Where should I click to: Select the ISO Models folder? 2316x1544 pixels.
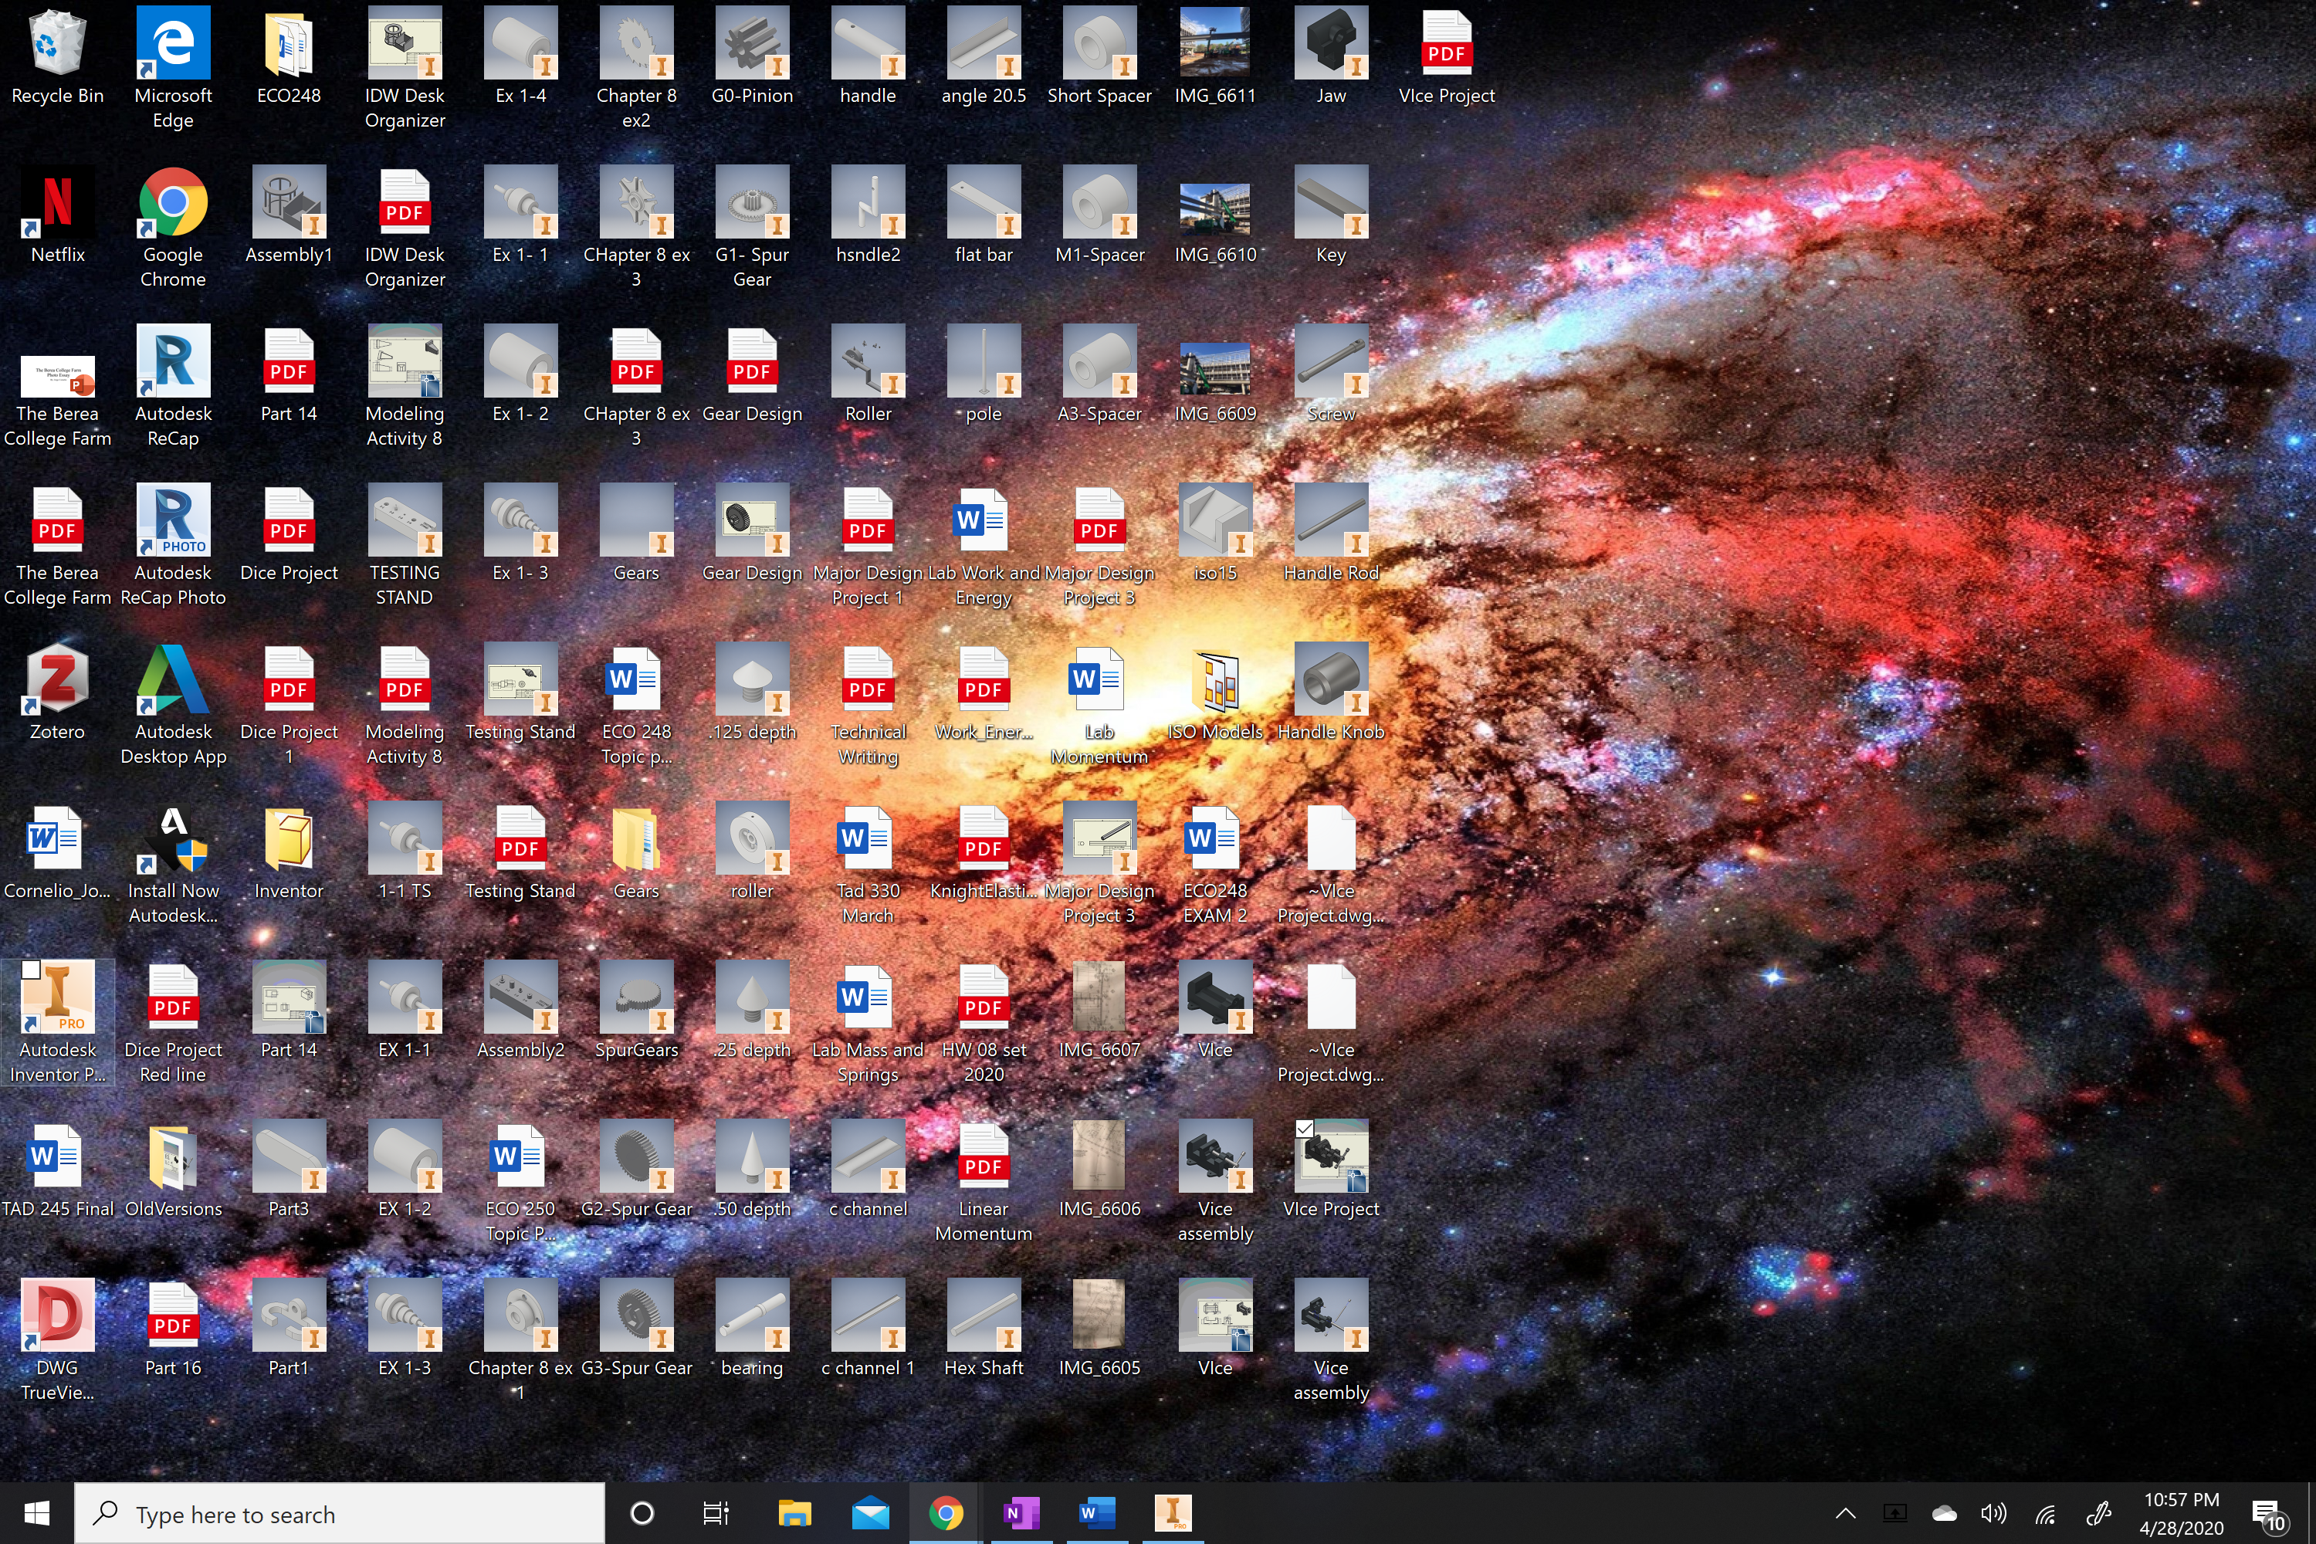pos(1215,693)
